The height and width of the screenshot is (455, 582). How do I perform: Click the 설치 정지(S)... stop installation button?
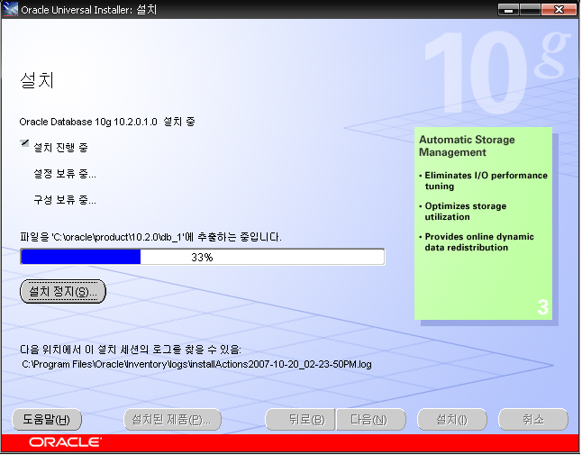click(x=63, y=292)
